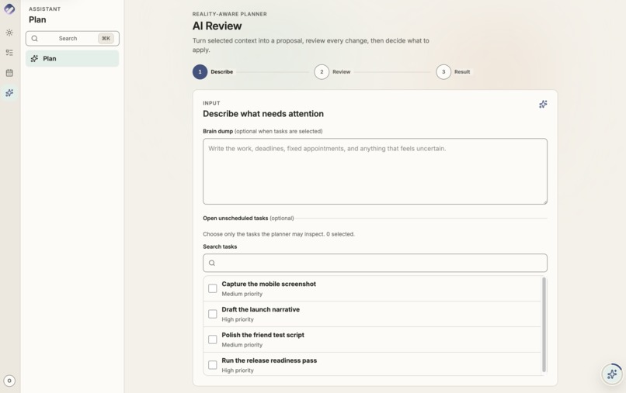Click the app logo icon in sidebar
The image size is (626, 393).
tap(9, 9)
